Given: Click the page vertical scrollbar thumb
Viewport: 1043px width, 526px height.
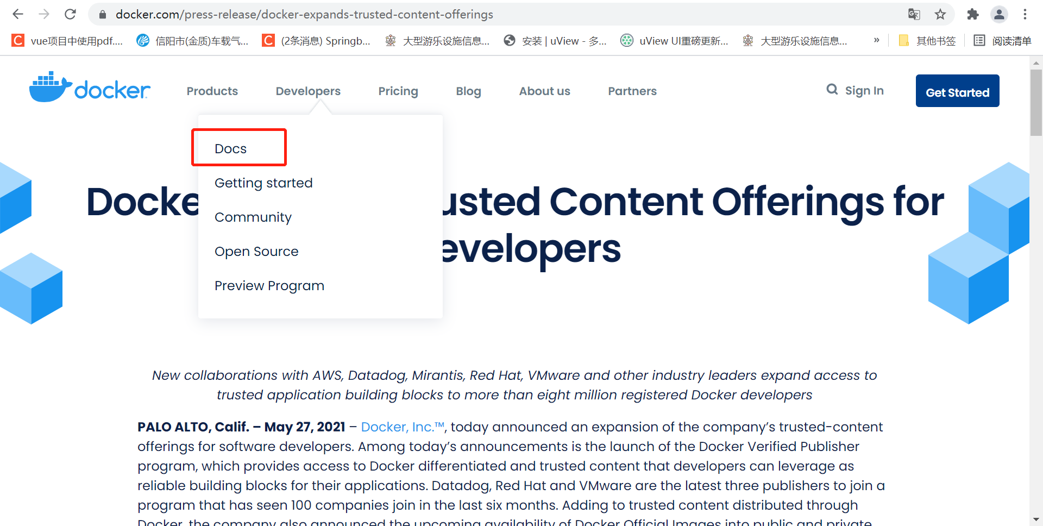Looking at the screenshot, I should [1036, 102].
